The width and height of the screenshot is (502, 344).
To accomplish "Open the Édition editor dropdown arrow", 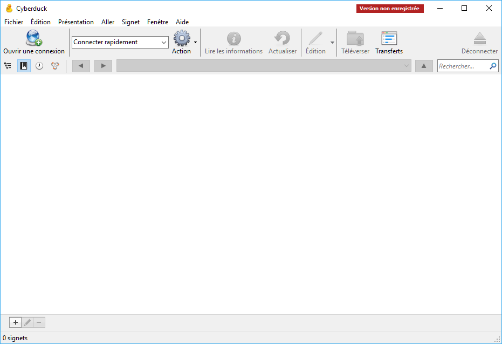I will coord(332,42).
